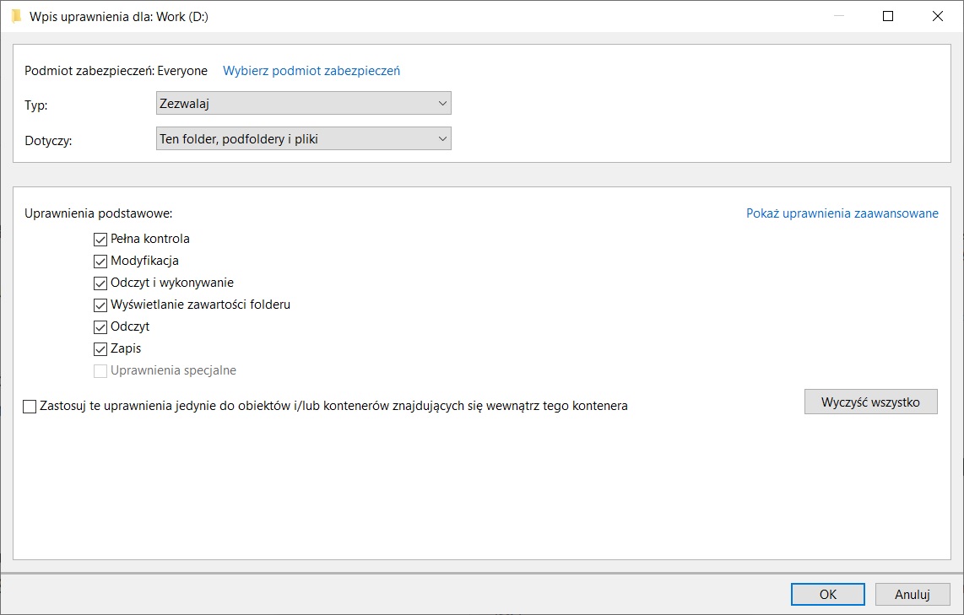The image size is (964, 615).
Task: Open the Typ dropdown set to Zezwalaj
Action: pos(304,104)
